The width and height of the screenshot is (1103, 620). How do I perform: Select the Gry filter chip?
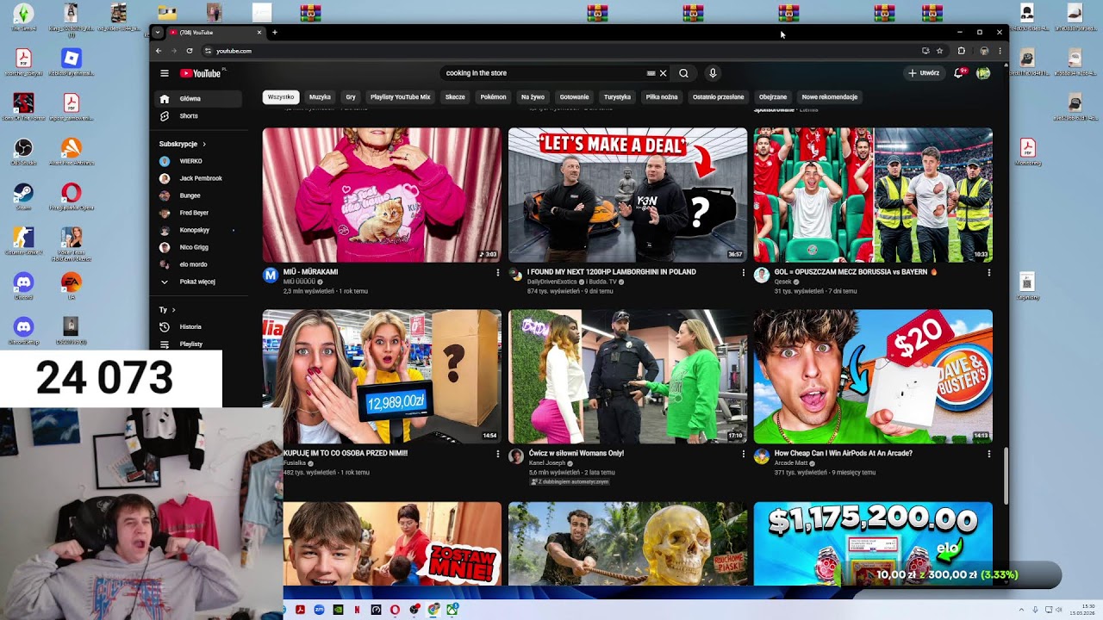point(351,97)
